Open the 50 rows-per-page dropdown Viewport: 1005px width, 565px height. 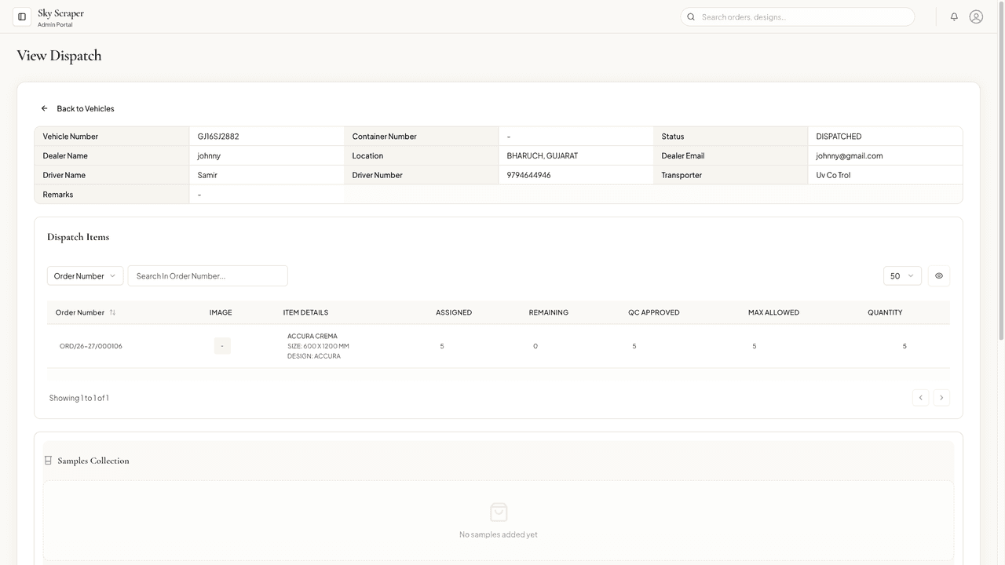point(902,275)
